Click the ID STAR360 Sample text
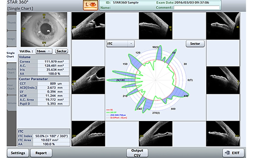The height and width of the screenshot is (158, 253). (122, 3)
